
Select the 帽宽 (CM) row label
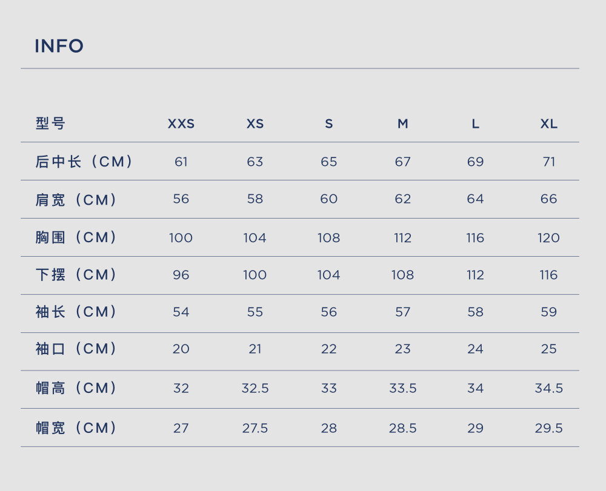[76, 428]
